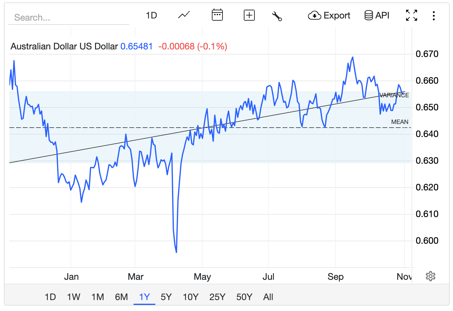Image resolution: width=453 pixels, height=311 pixels.
Task: Select the 6M range tab
Action: point(121,297)
